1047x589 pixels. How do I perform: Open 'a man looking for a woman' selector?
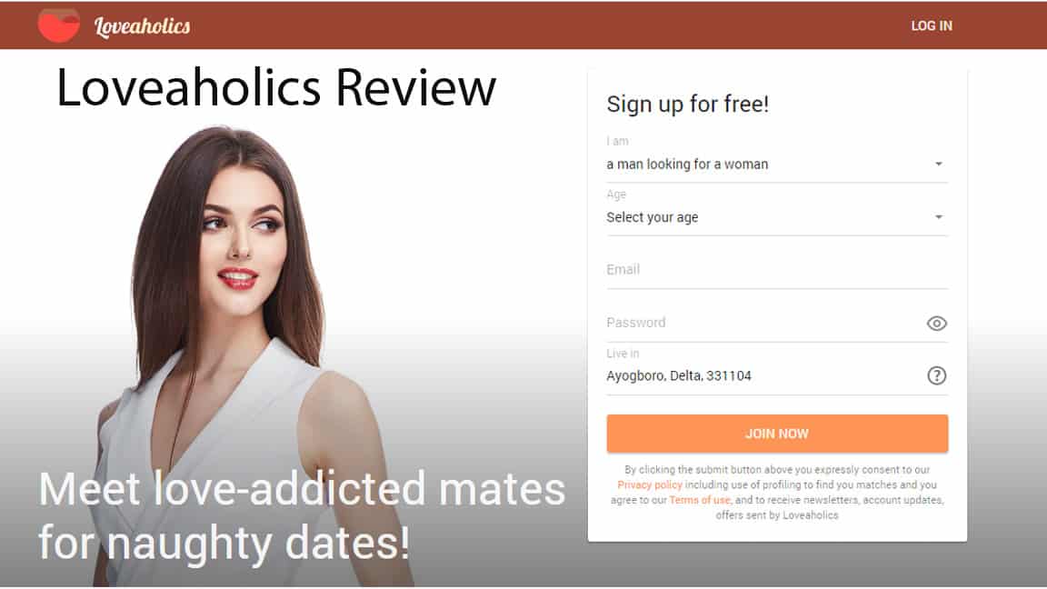tap(777, 165)
